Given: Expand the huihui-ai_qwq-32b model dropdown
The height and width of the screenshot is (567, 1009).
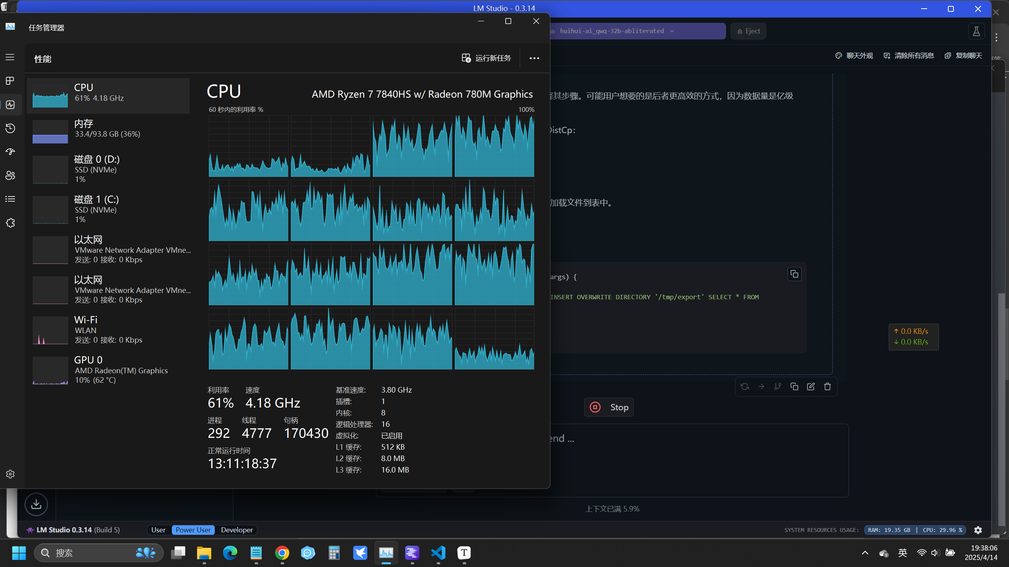Looking at the screenshot, I should (672, 31).
